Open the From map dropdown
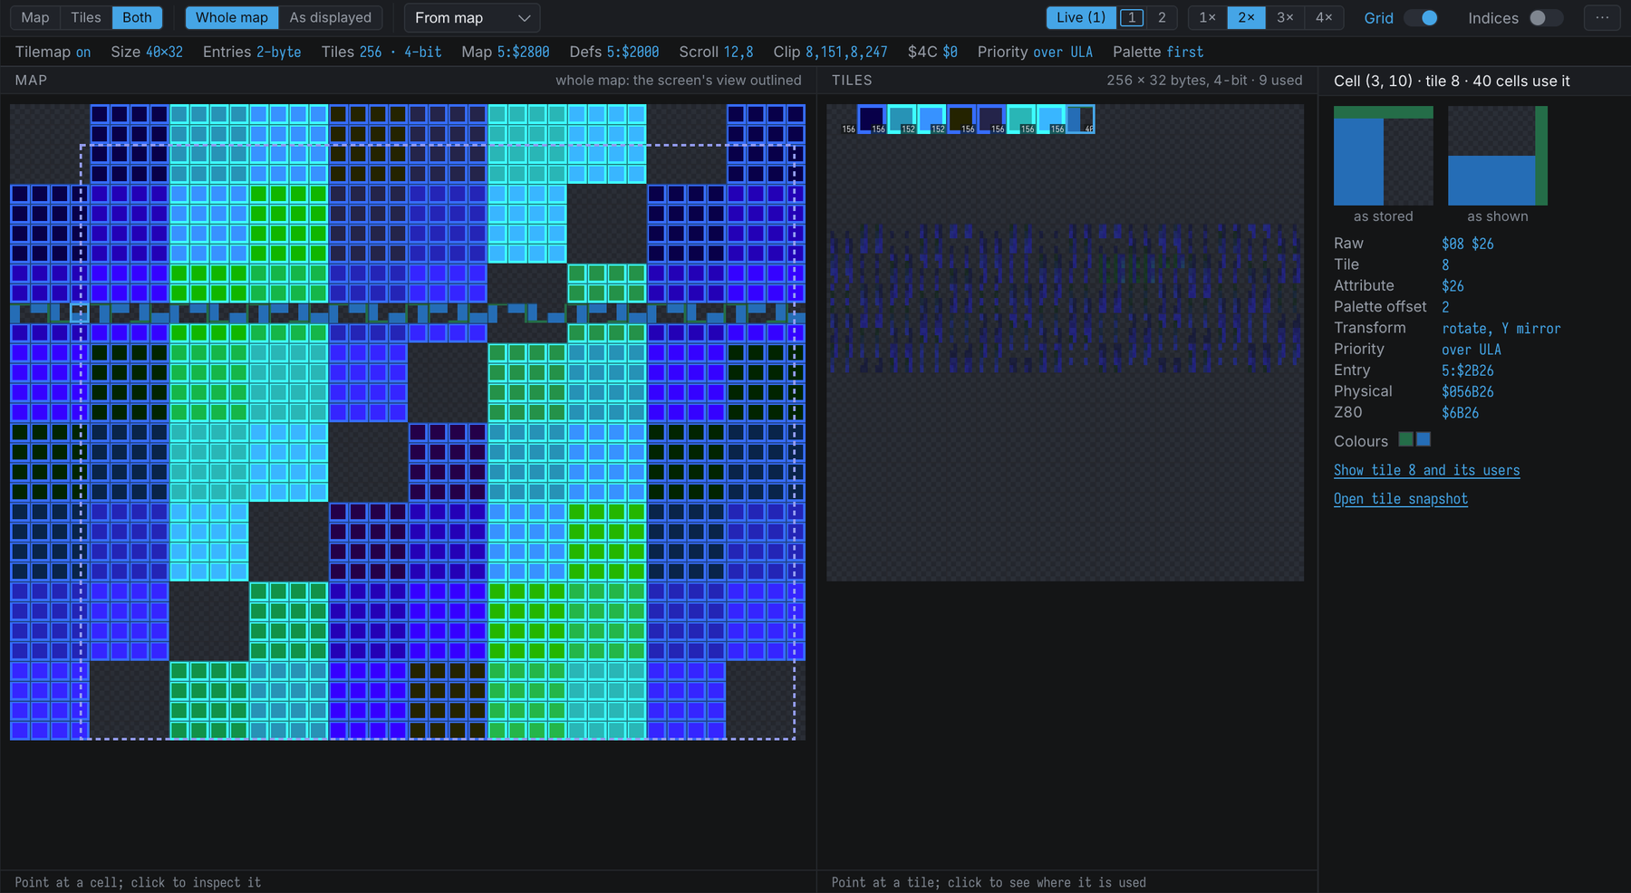The height and width of the screenshot is (893, 1631). point(472,17)
